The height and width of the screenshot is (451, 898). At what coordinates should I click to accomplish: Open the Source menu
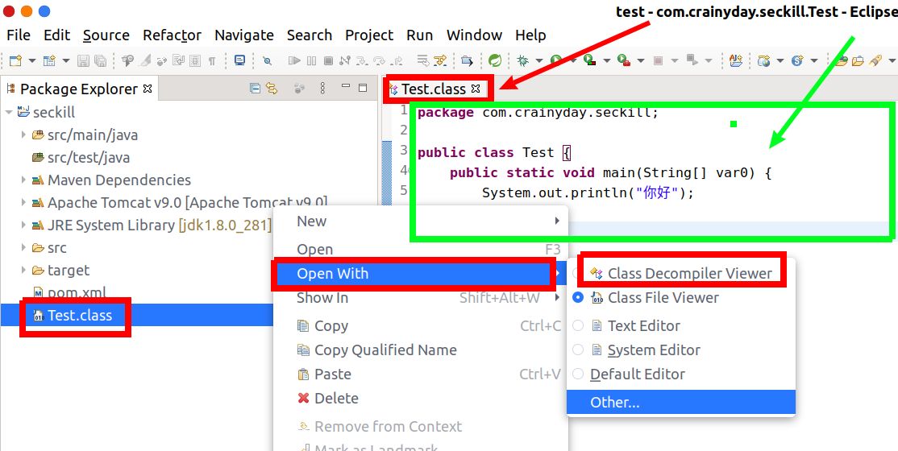pyautogui.click(x=106, y=35)
